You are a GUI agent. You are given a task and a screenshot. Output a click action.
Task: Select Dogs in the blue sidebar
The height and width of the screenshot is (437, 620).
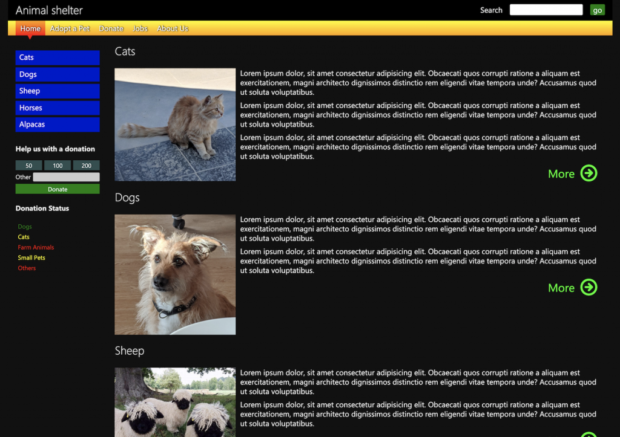[x=58, y=74]
